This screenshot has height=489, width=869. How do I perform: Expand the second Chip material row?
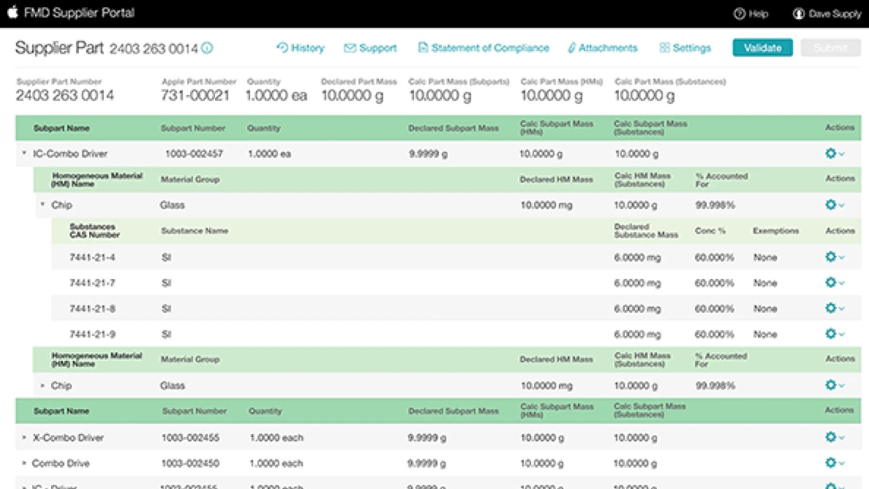pos(43,385)
